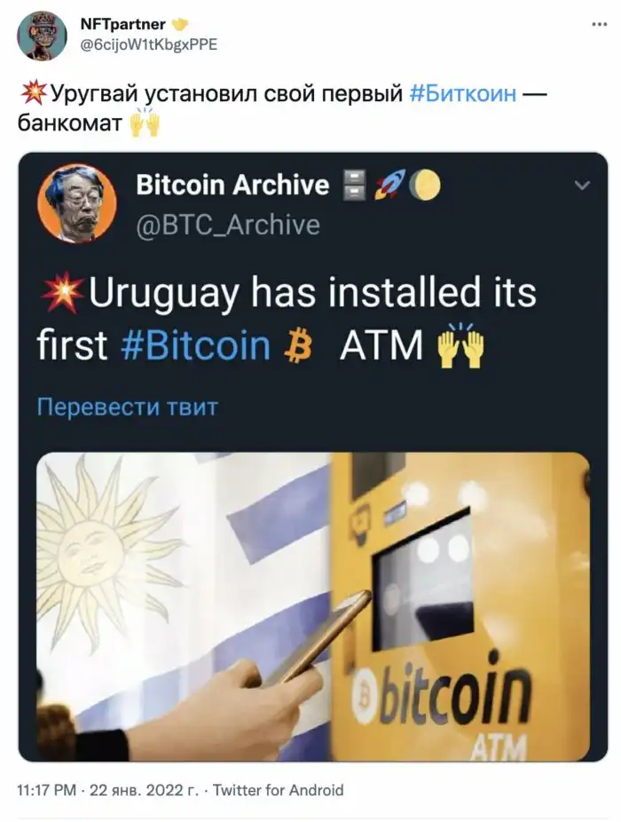
Task: Click the Bitcoin Archive account name
Action: (232, 185)
